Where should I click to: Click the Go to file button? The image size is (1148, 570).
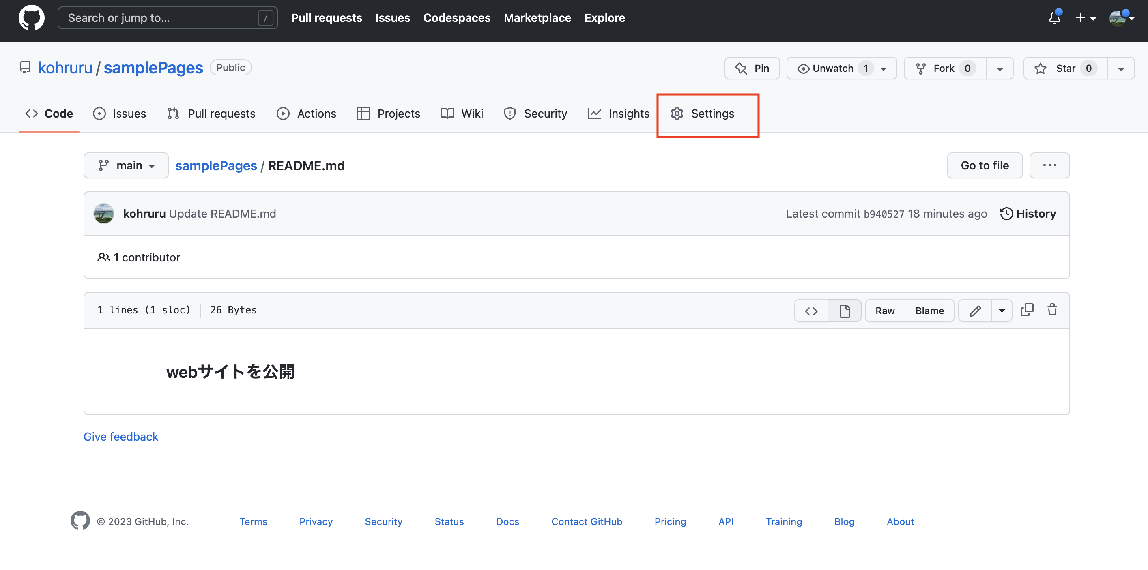click(985, 166)
